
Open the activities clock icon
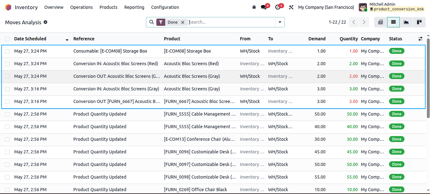tap(278, 7)
